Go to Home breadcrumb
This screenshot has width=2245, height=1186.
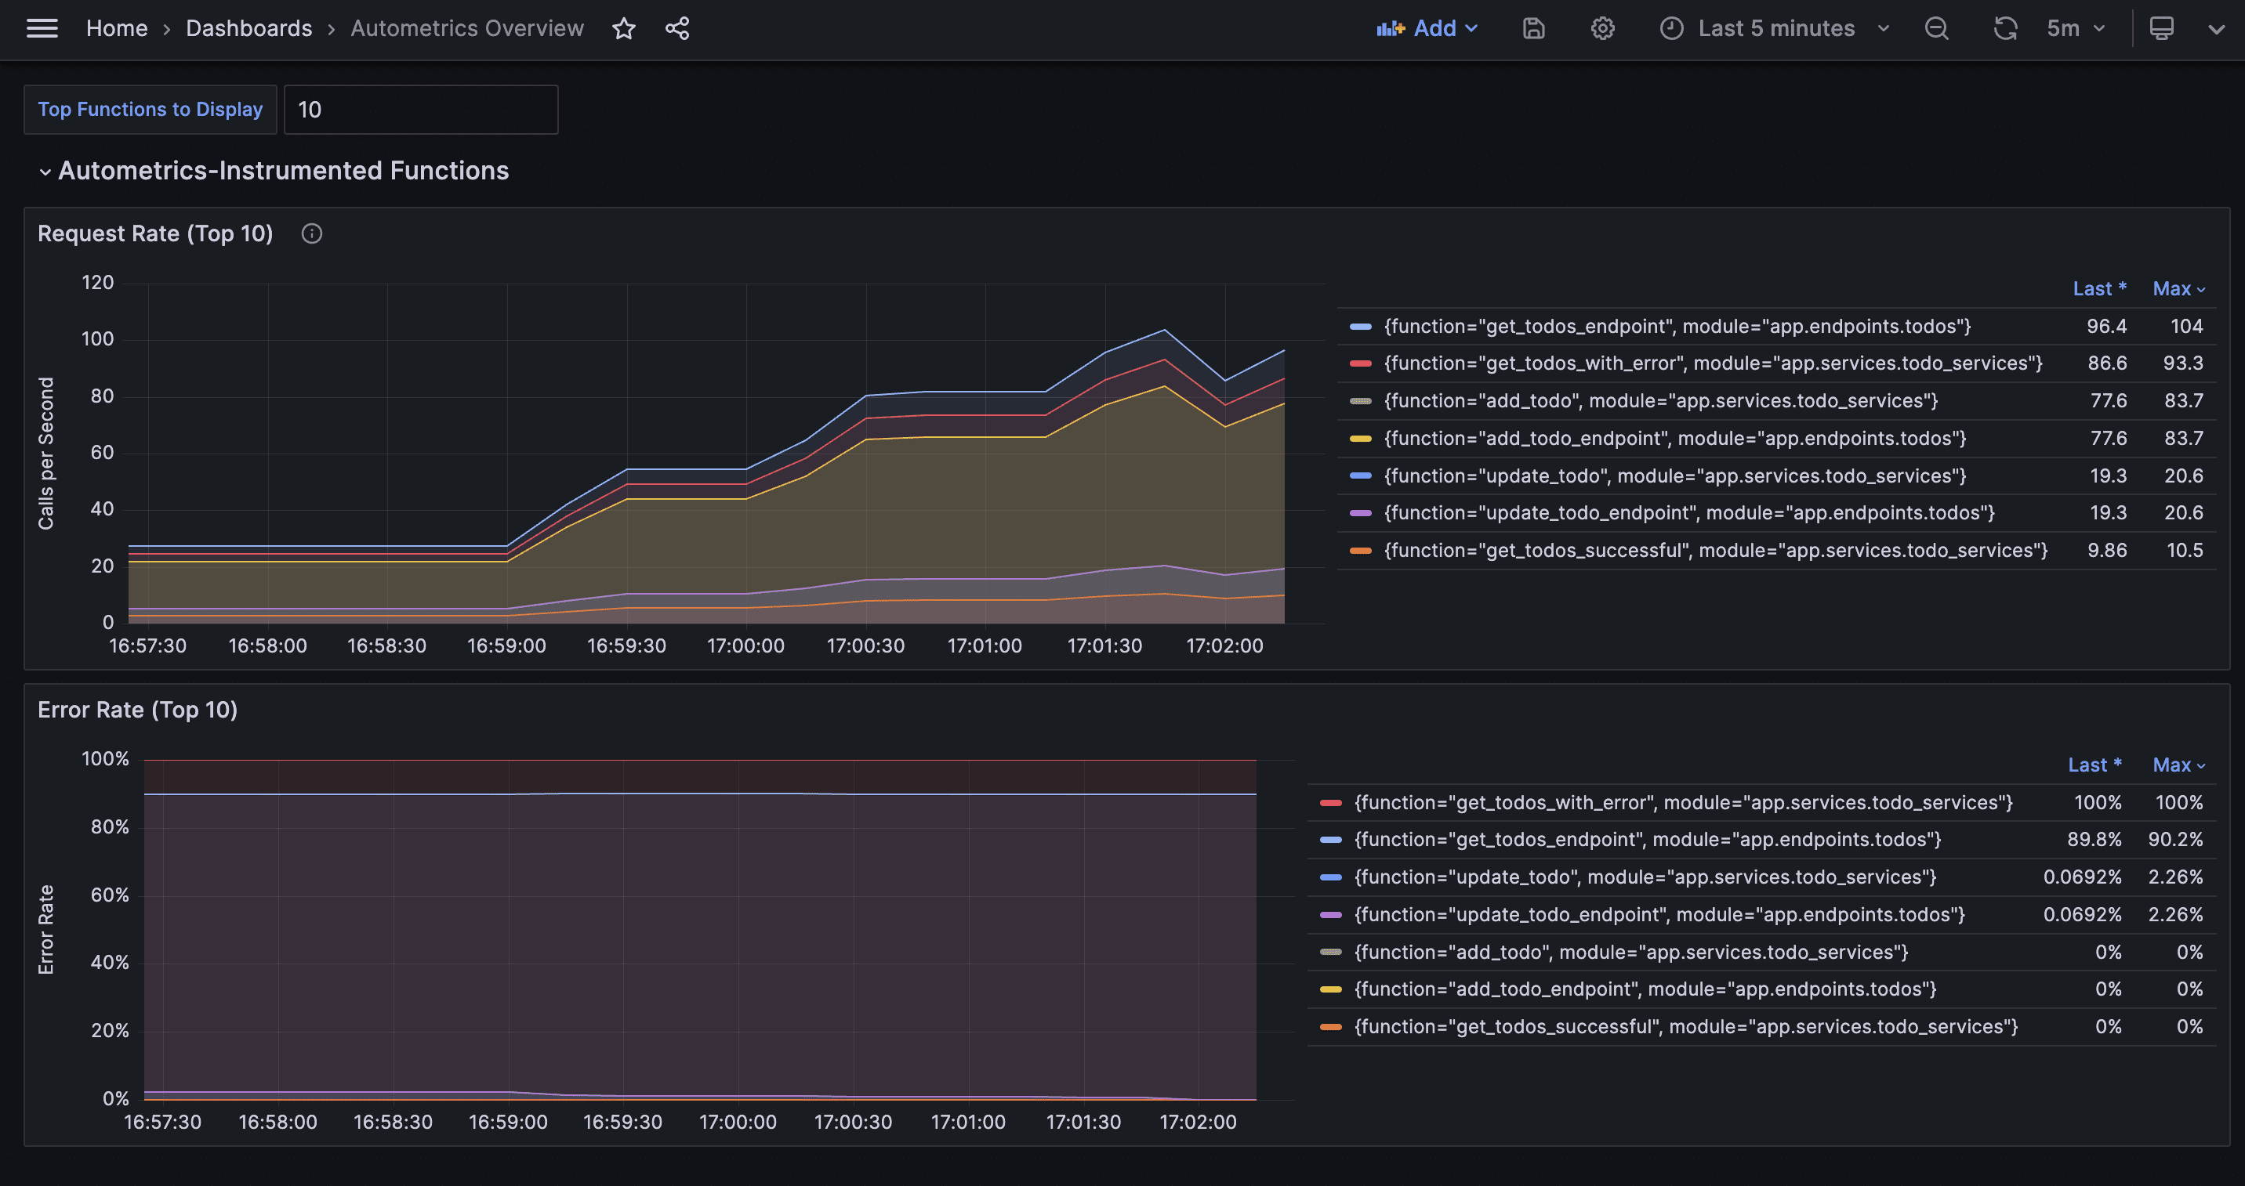click(117, 29)
